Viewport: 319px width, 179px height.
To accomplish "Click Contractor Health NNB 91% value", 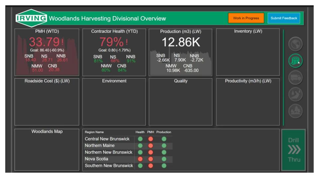I will click(x=131, y=61).
